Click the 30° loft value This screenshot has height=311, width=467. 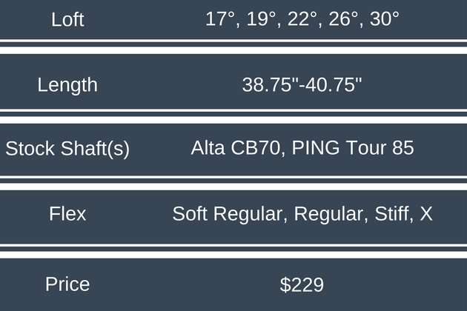click(382, 20)
